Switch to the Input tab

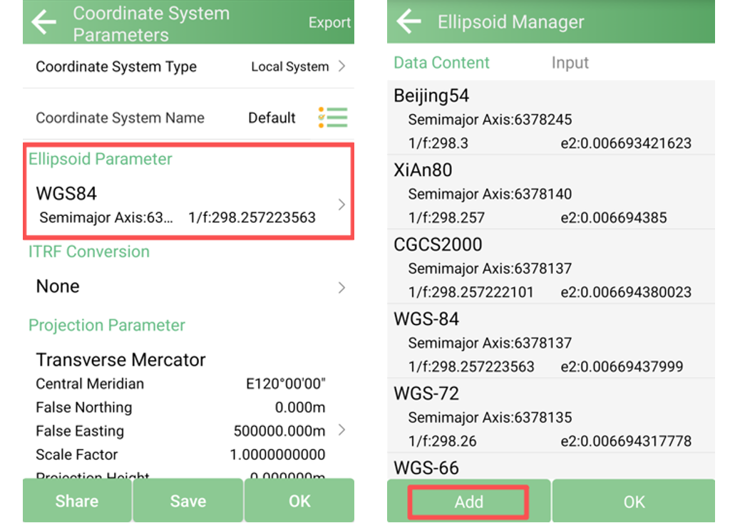click(x=570, y=63)
